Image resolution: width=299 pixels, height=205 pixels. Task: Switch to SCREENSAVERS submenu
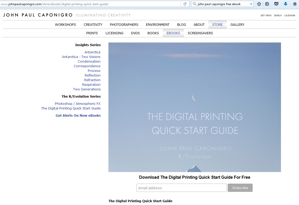click(x=200, y=33)
